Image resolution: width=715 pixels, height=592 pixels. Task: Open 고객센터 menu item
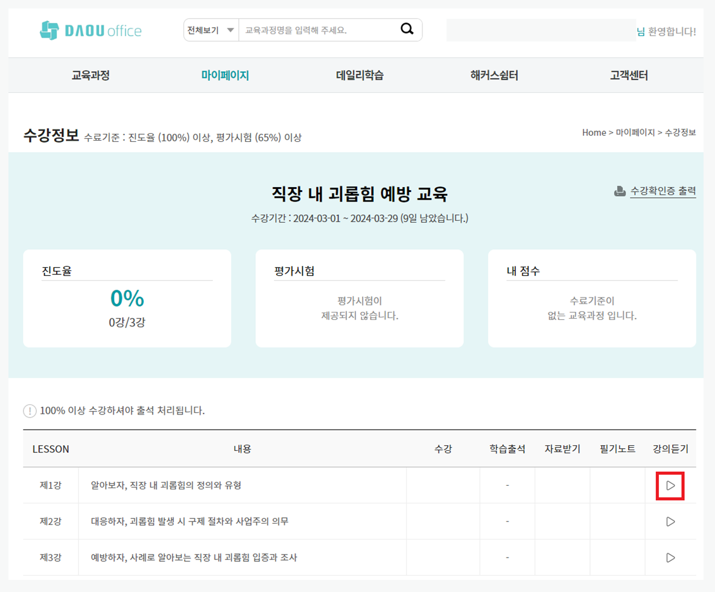click(629, 75)
